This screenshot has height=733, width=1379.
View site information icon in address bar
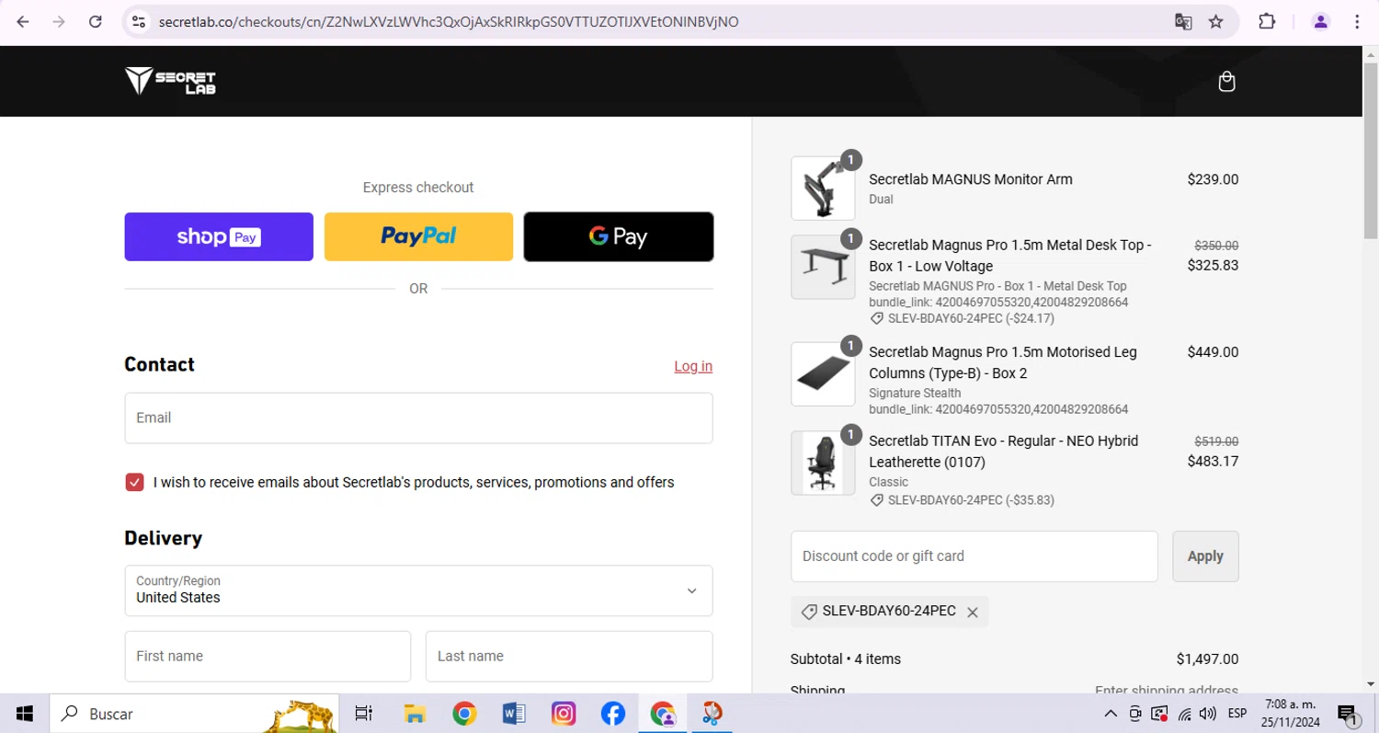click(139, 22)
